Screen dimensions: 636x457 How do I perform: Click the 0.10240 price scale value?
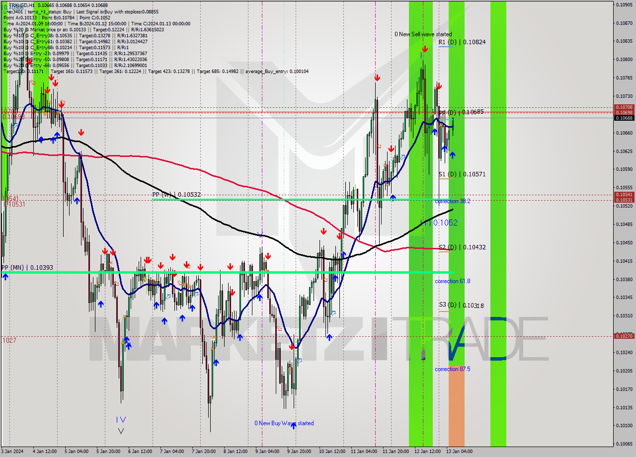point(624,352)
